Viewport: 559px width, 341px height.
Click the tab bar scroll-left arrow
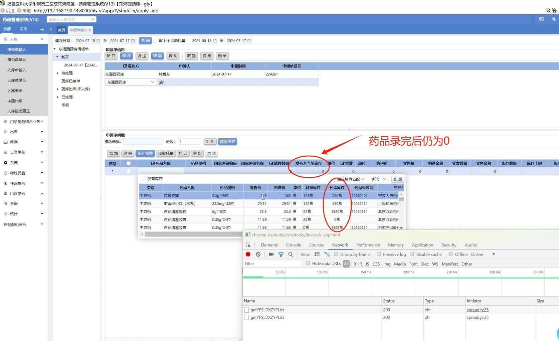(x=51, y=29)
